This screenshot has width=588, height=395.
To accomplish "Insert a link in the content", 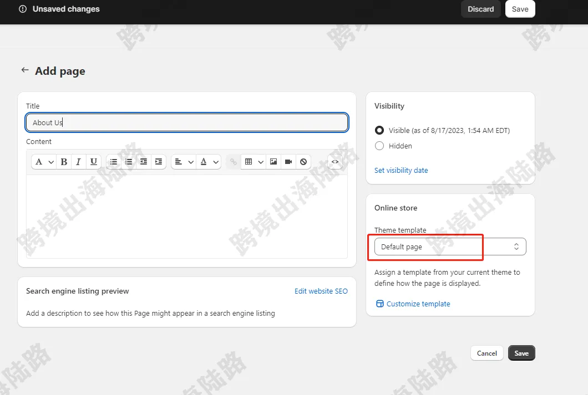I will click(x=233, y=162).
